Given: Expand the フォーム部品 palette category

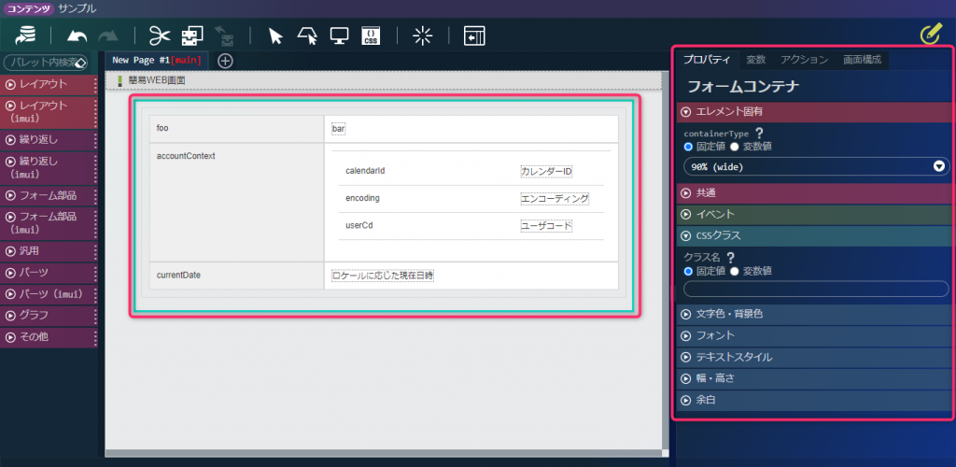Looking at the screenshot, I should pyautogui.click(x=49, y=196).
